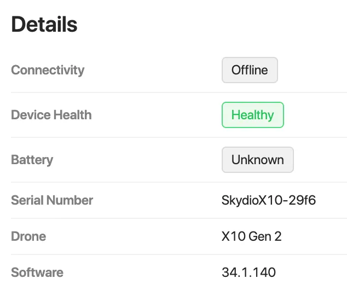Click the Unknown battery badge
The height and width of the screenshot is (290, 347).
[258, 160]
